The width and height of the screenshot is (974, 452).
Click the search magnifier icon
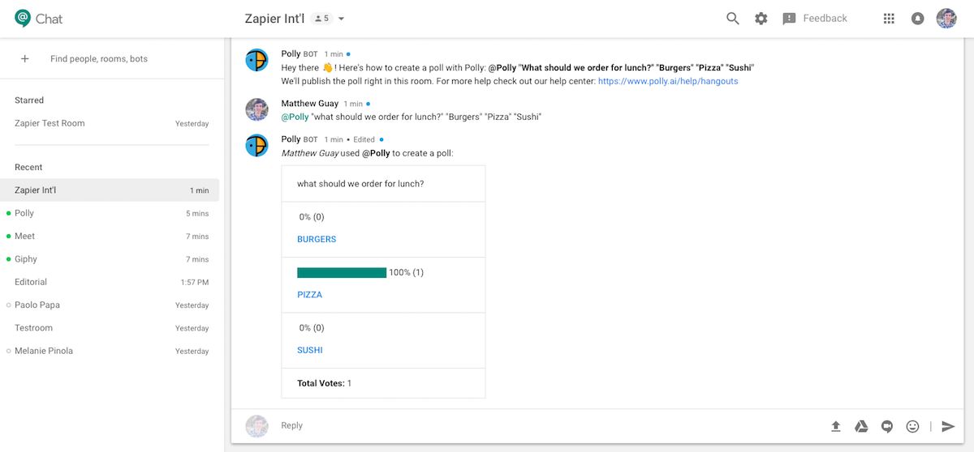point(732,19)
